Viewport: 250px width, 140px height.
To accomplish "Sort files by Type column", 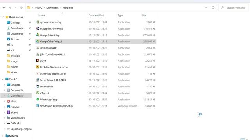I will [x=120, y=16].
